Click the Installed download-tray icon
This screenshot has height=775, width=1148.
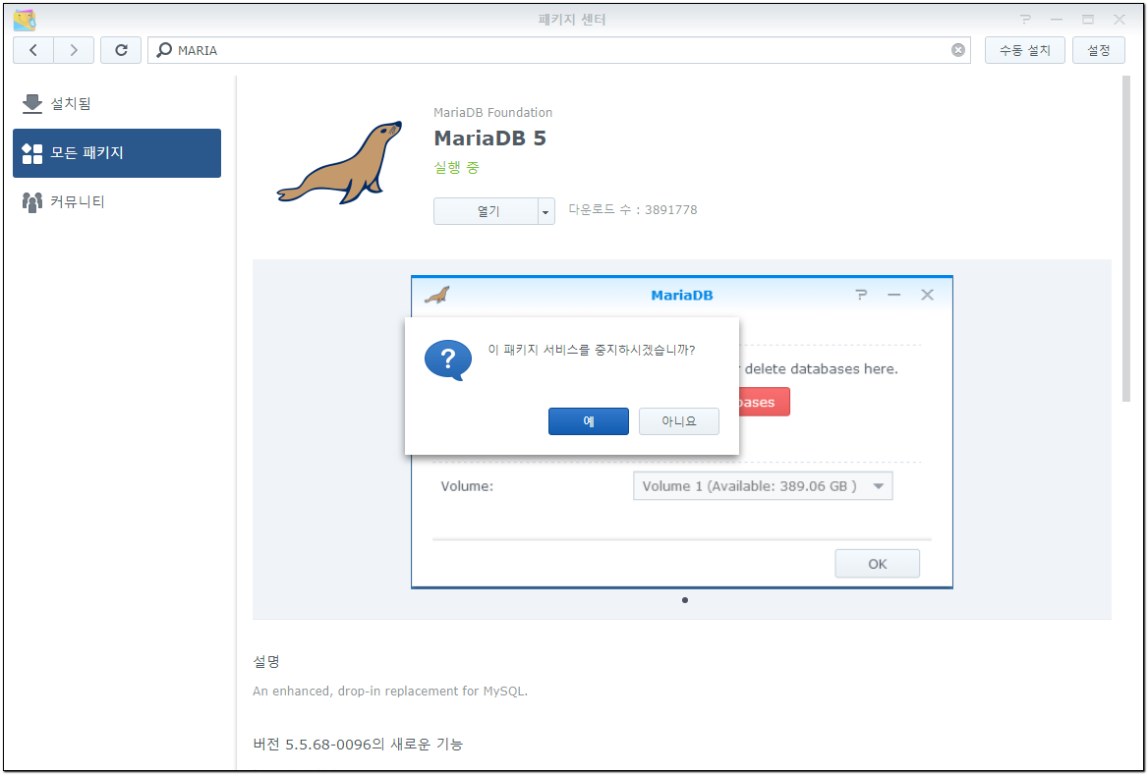[32, 104]
